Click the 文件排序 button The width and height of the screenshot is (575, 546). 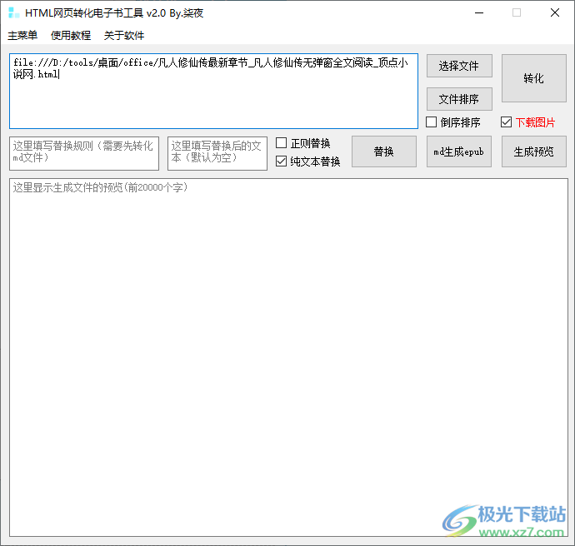coord(459,99)
